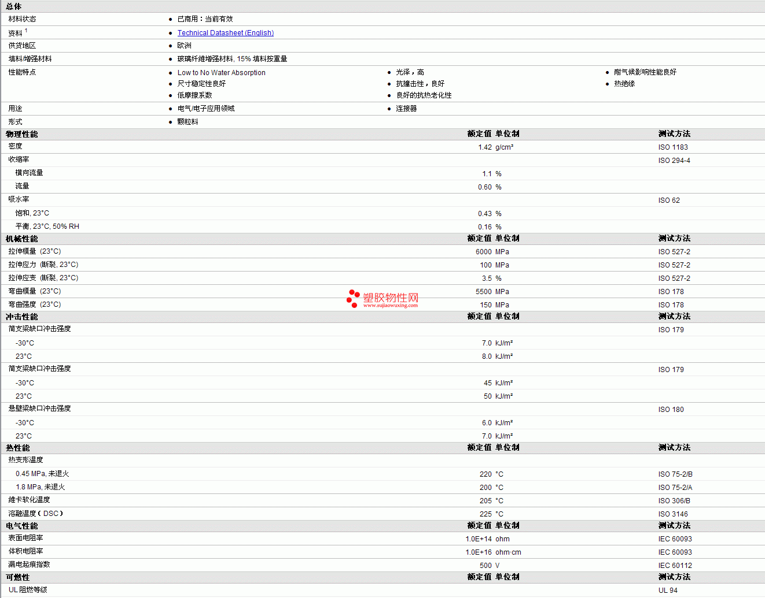Click the '颗粒料' form value
Image resolution: width=765 pixels, height=598 pixels.
(187, 122)
